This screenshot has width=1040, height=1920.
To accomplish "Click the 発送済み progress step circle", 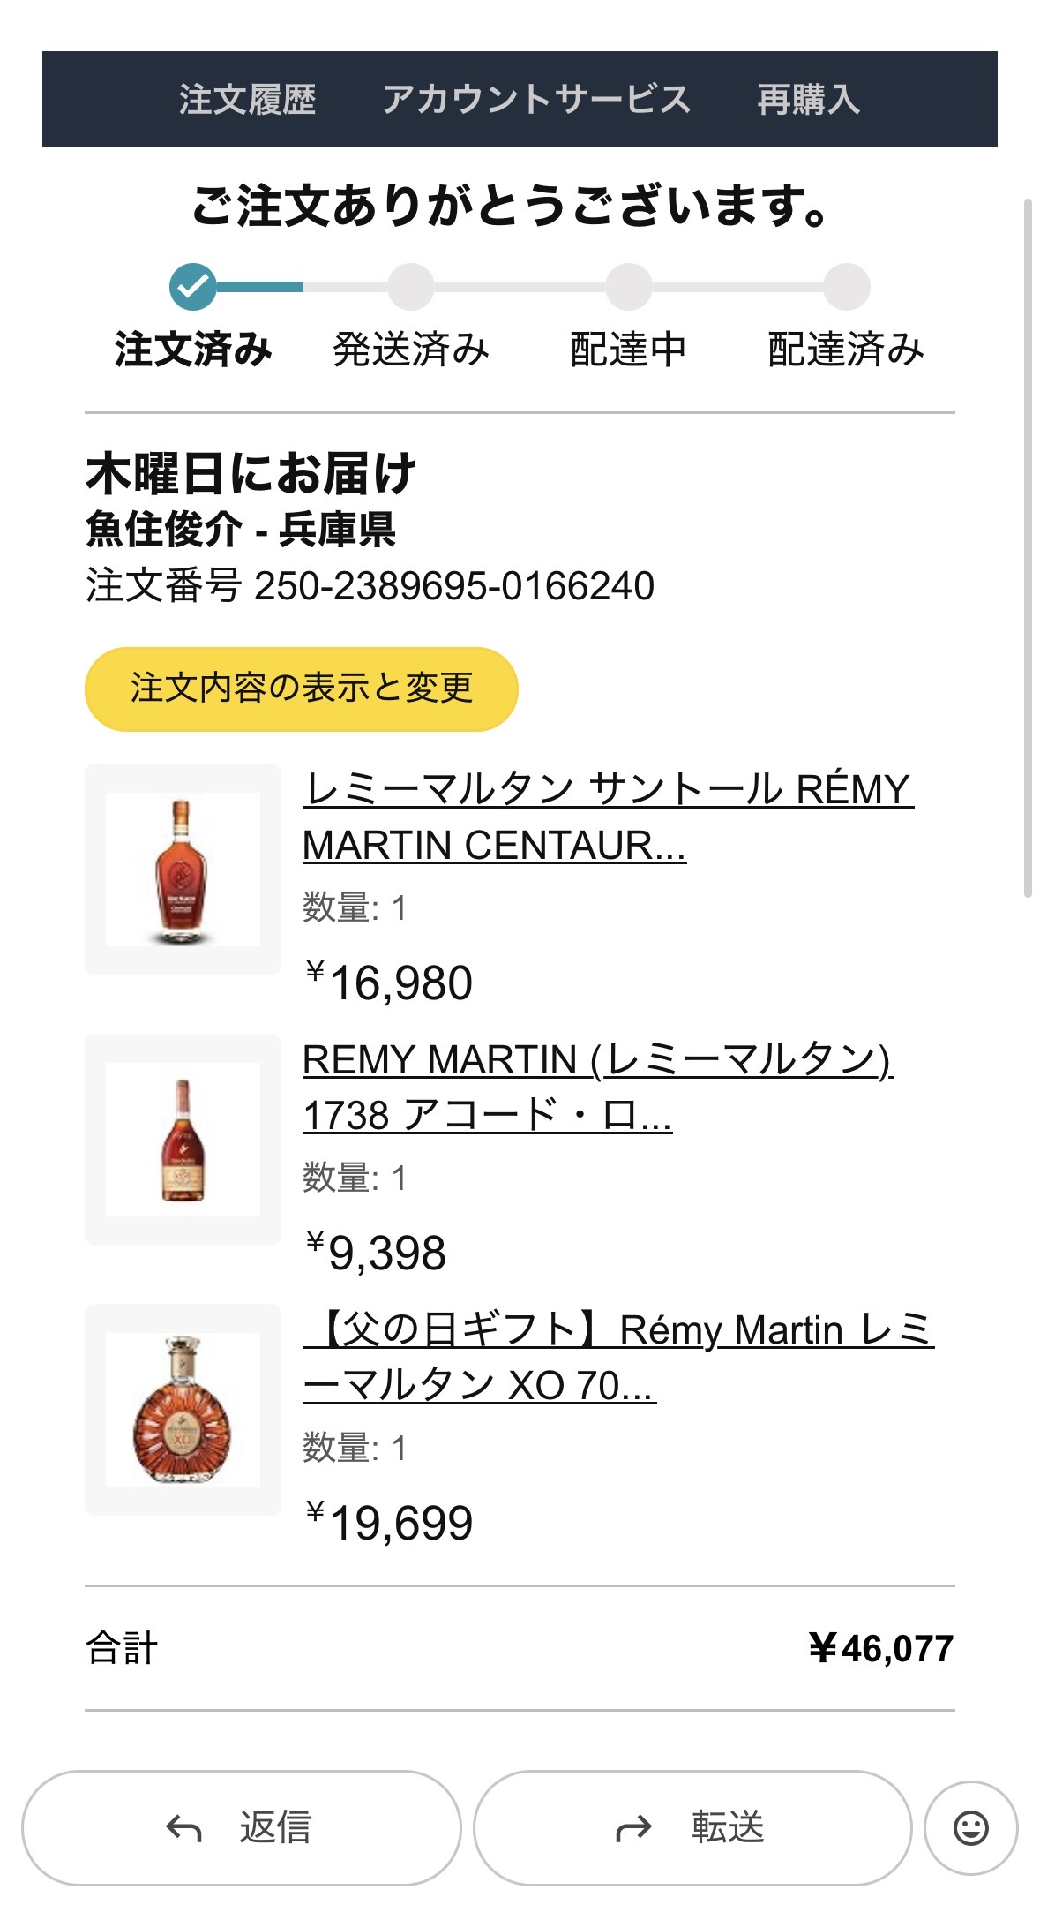I will tap(410, 286).
